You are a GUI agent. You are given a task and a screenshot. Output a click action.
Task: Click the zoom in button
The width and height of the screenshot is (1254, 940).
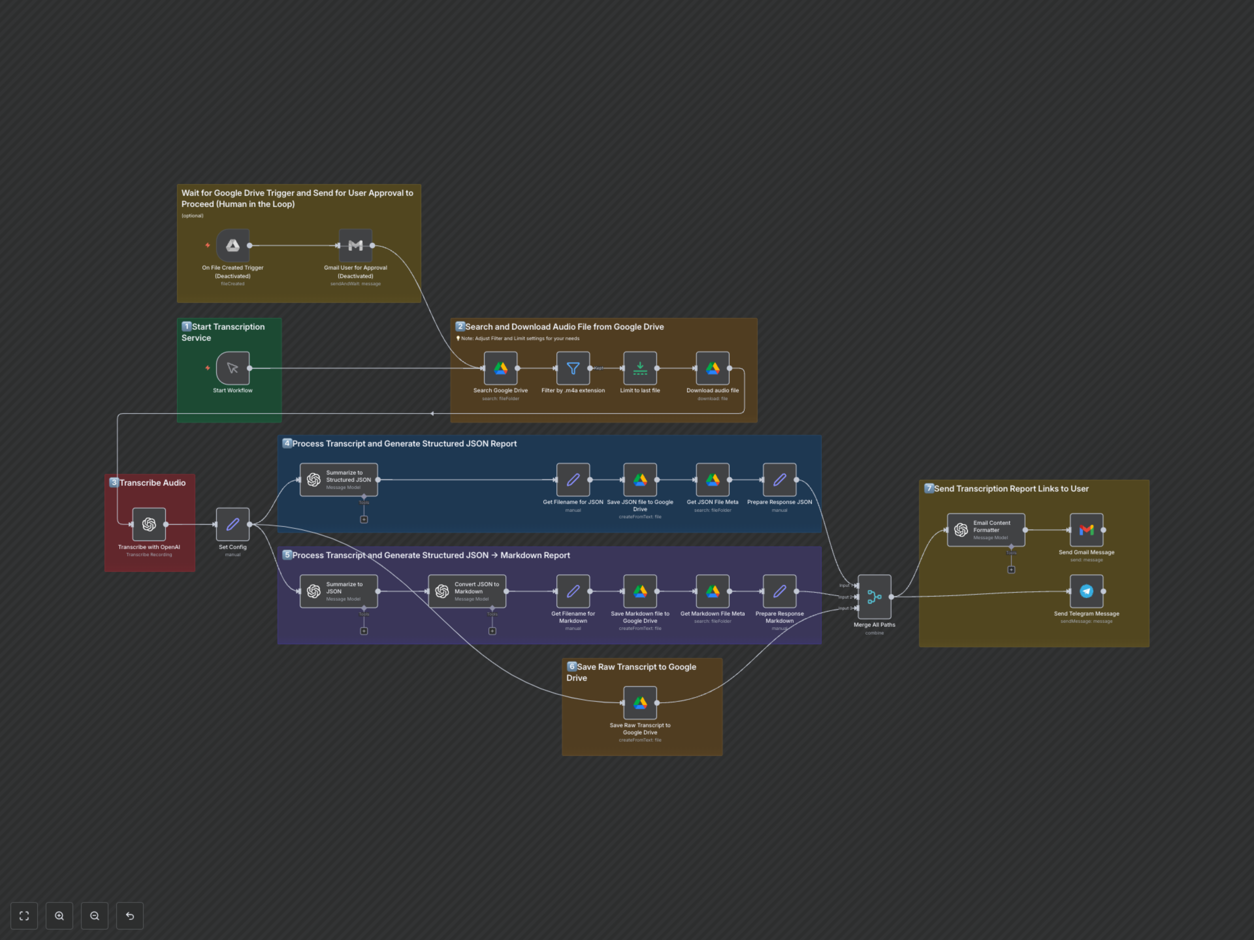(59, 916)
